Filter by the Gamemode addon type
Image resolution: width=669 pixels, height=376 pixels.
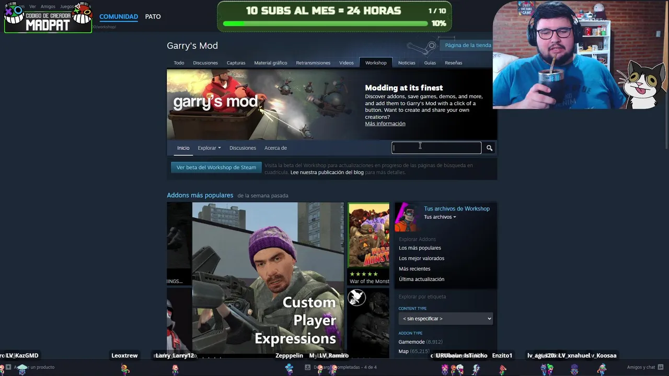[x=411, y=342]
